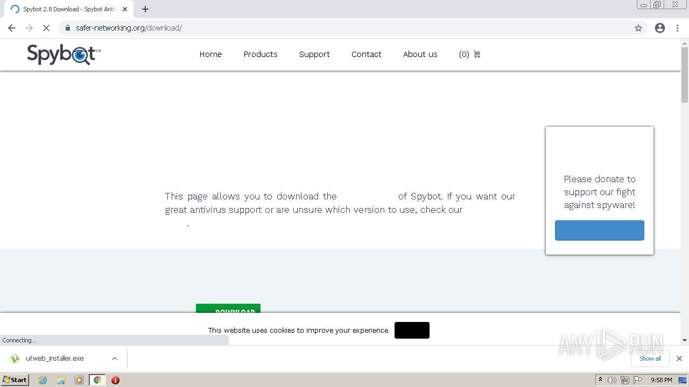Image resolution: width=689 pixels, height=387 pixels.
Task: Open network tray icon
Action: click(625, 380)
